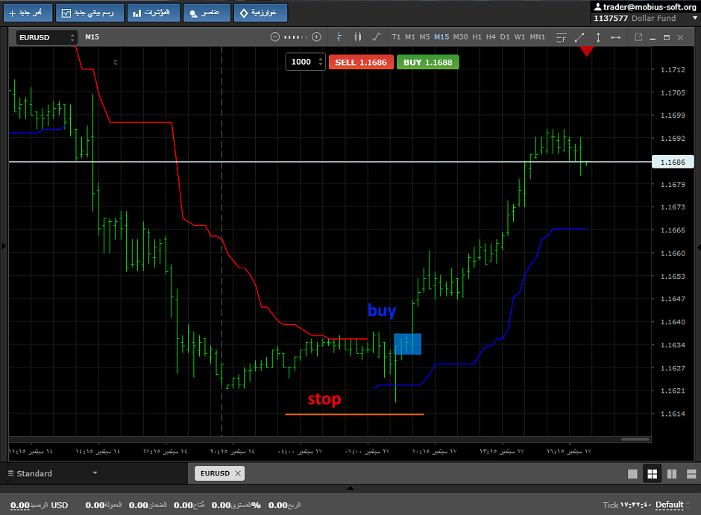Zoom out the chart with minus icon
This screenshot has height=515, width=701.
pyautogui.click(x=275, y=37)
